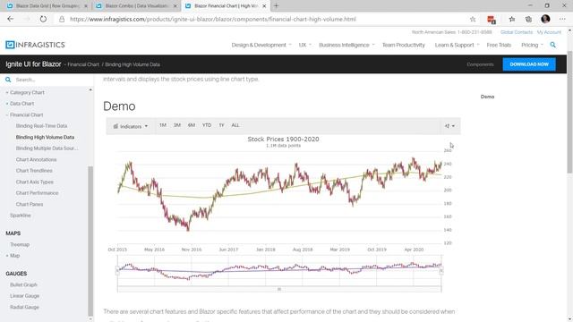Expand the Data Chart tree node
The width and height of the screenshot is (573, 322).
7,104
